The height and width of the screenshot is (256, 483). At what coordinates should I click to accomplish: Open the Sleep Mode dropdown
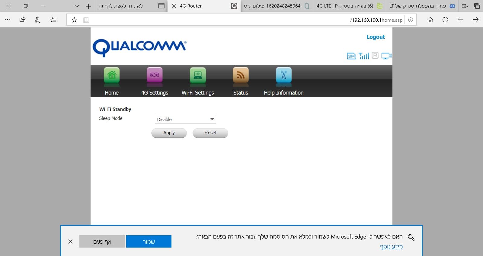tap(185, 119)
